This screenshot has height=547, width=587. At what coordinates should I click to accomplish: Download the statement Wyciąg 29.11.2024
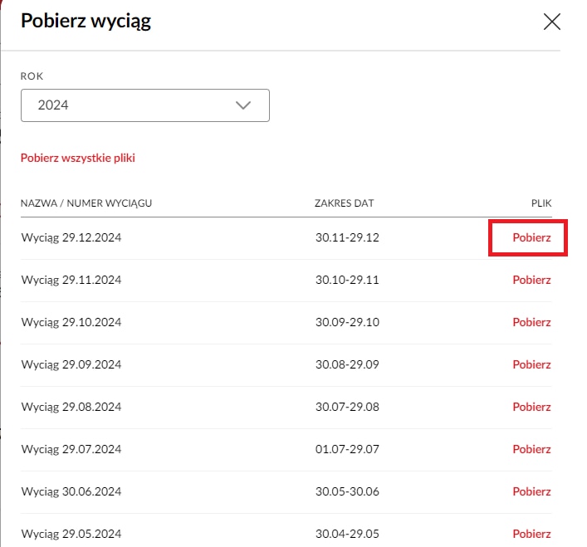pos(531,280)
